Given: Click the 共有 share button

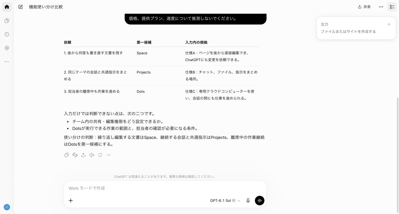Looking at the screenshot, I should pos(364,7).
